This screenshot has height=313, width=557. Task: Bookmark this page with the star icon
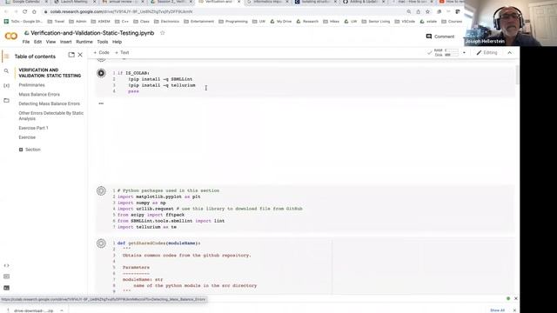(427, 11)
